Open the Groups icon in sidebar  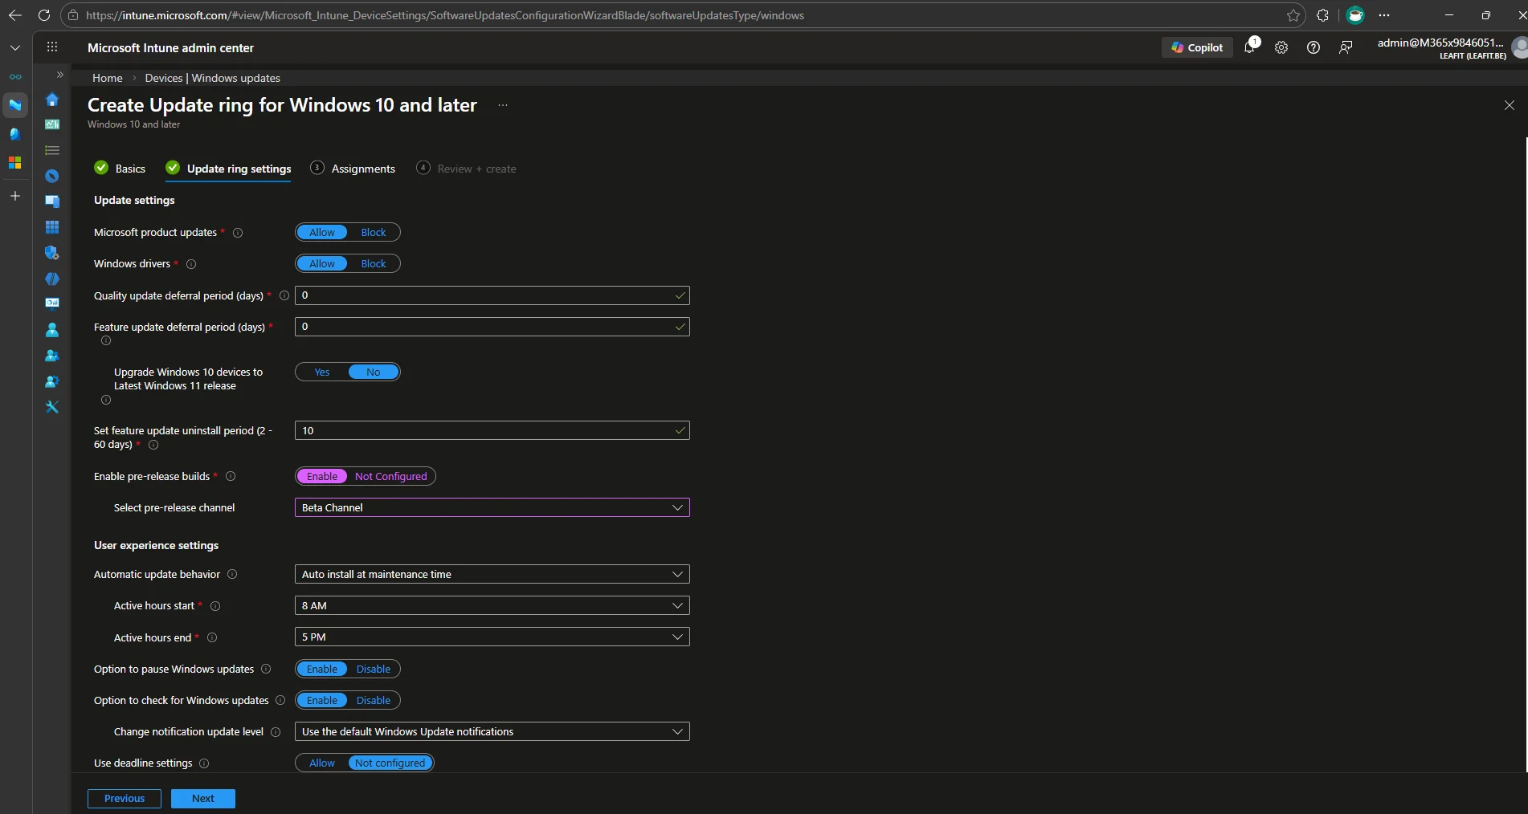pos(52,356)
